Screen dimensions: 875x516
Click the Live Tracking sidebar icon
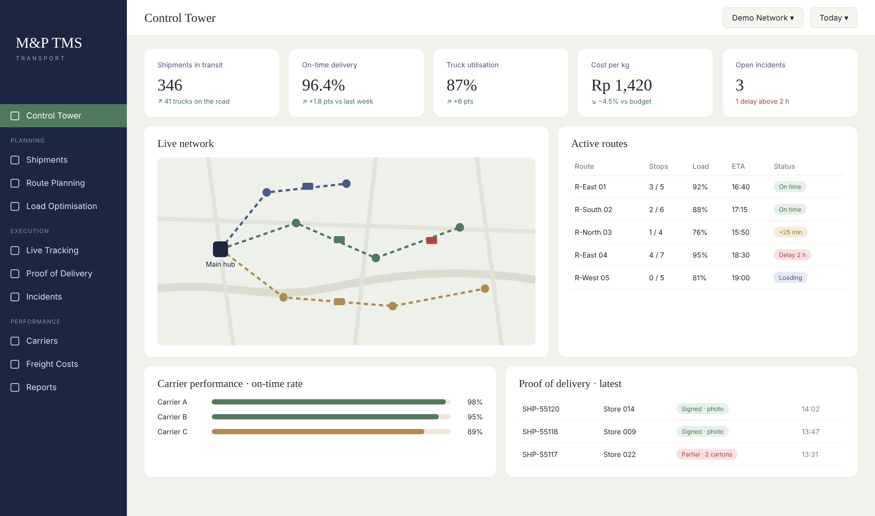tap(15, 251)
